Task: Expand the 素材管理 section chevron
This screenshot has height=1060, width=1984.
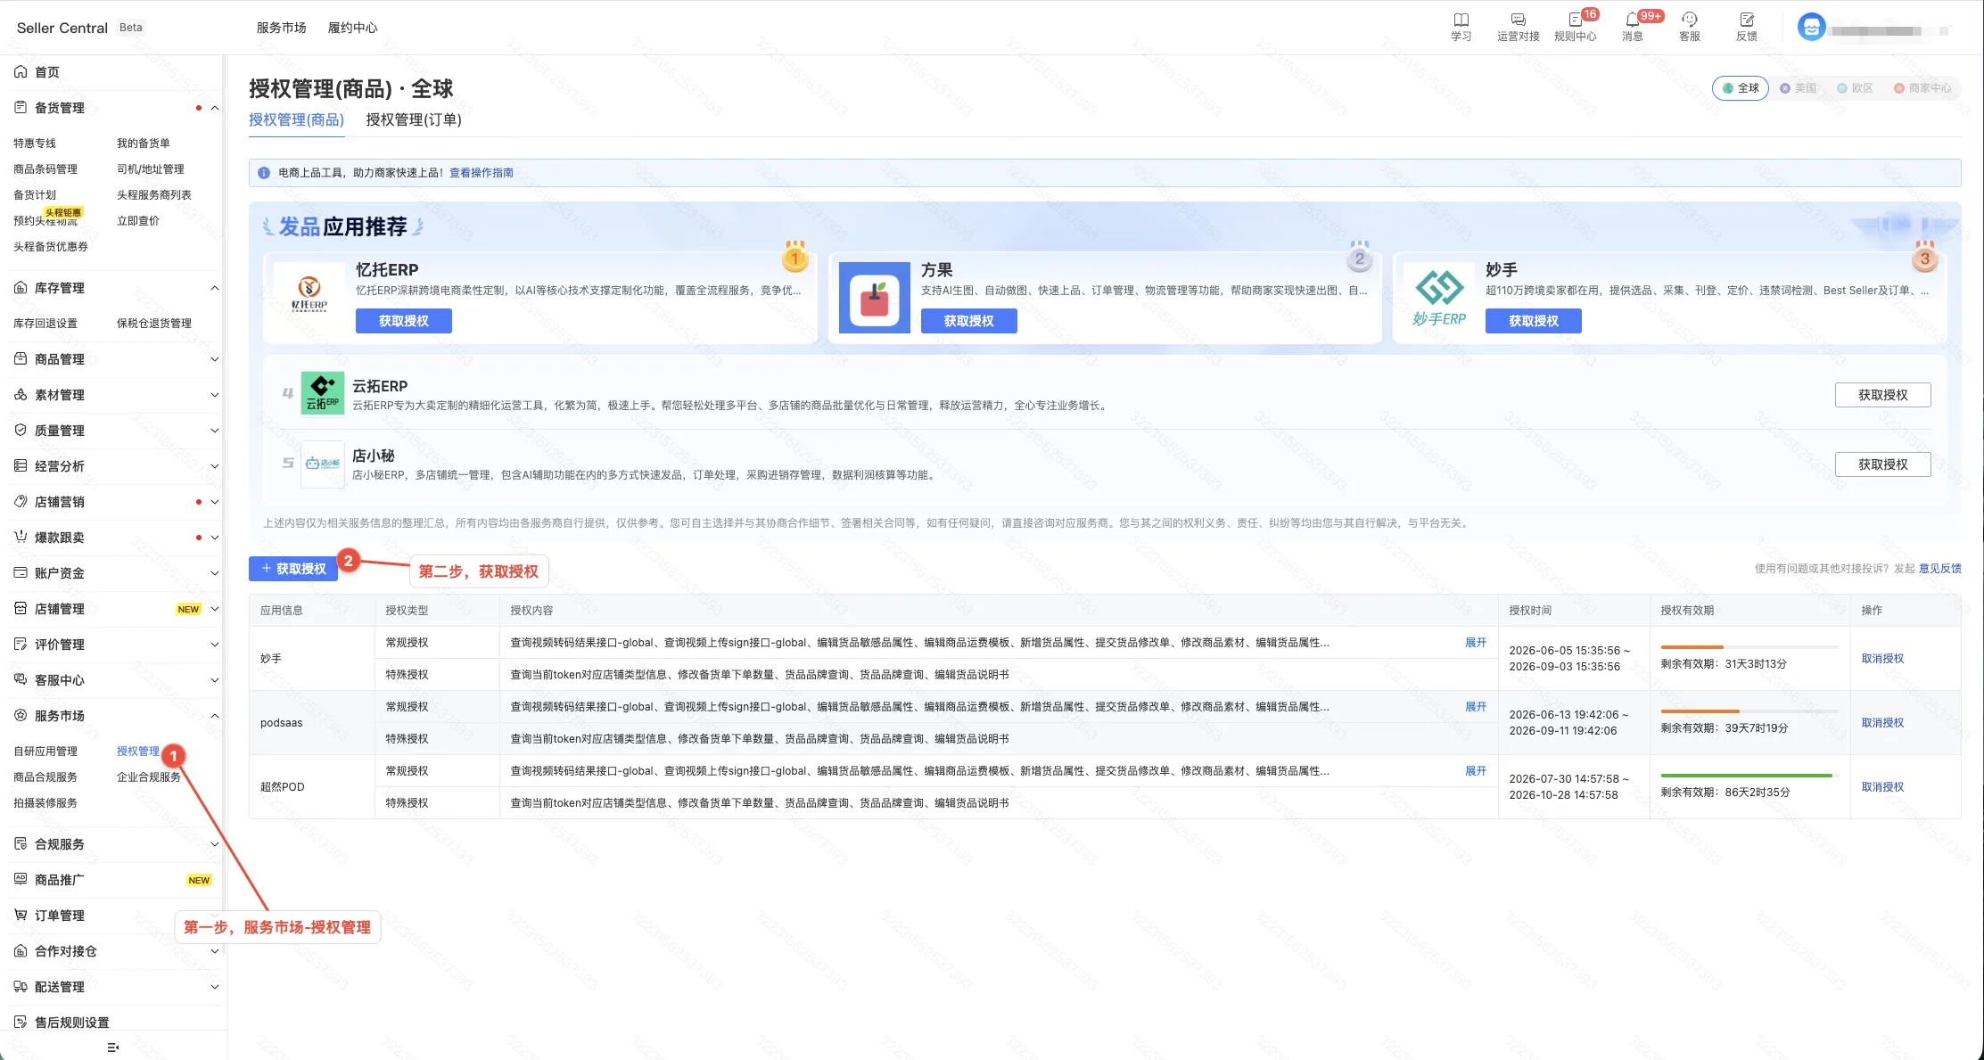Action: [x=215, y=395]
